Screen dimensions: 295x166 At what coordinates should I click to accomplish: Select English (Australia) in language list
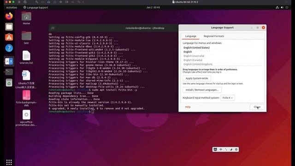pyautogui.click(x=194, y=56)
